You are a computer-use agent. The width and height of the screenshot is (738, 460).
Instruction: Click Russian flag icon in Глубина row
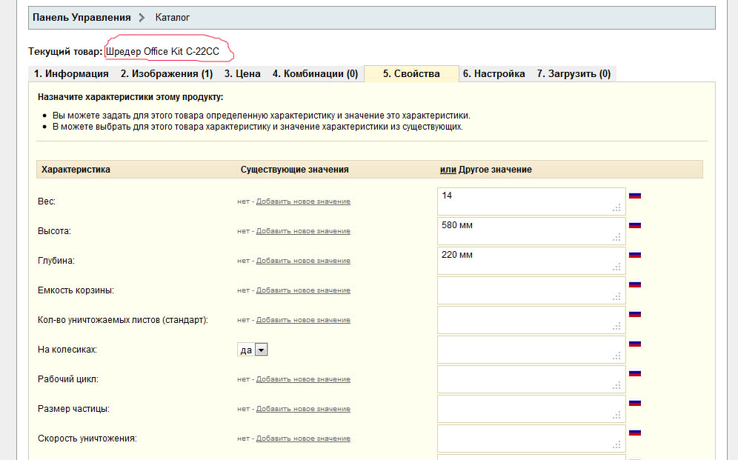[x=634, y=255]
